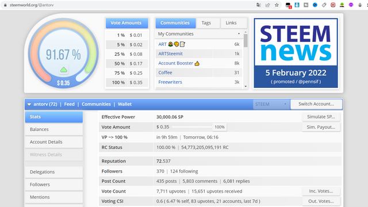Click the communities list scroll-down arrow

246,86
